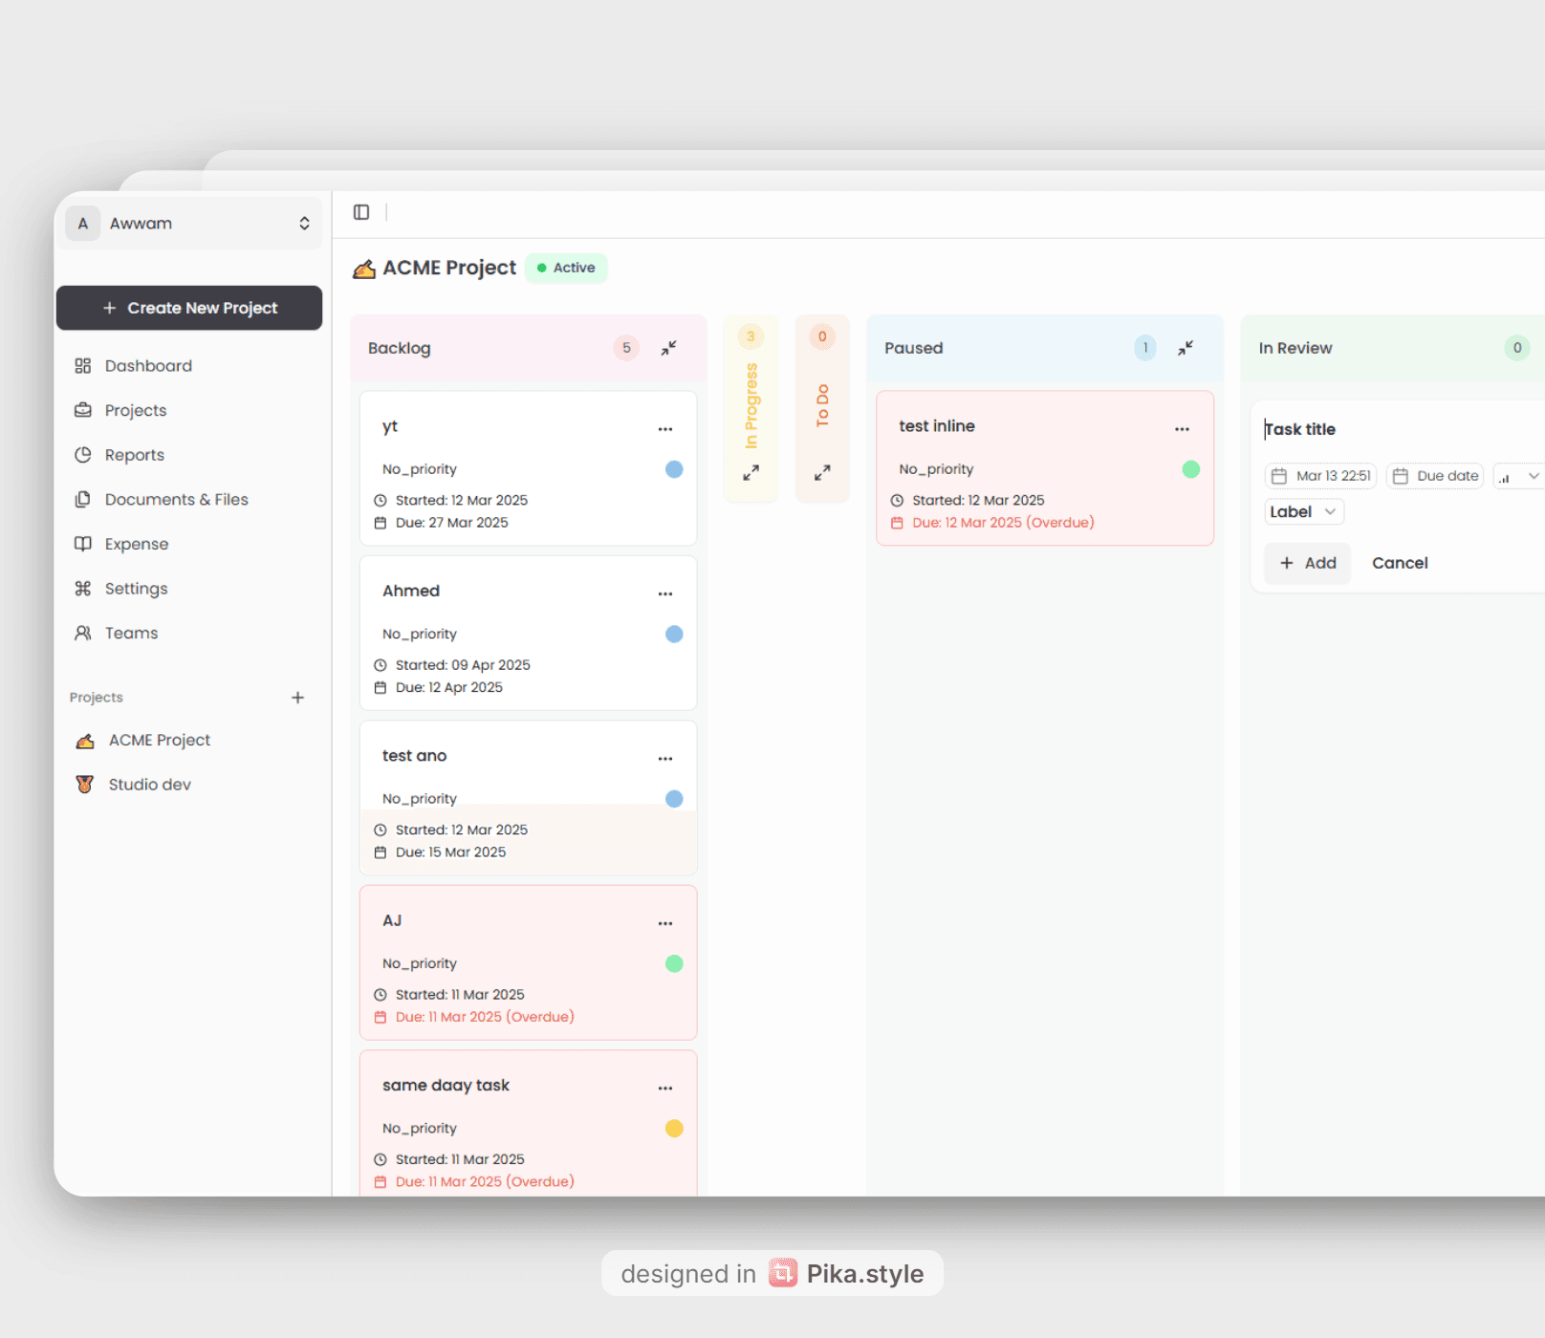Open options menu for test inline task
The width and height of the screenshot is (1545, 1338).
click(x=1182, y=429)
